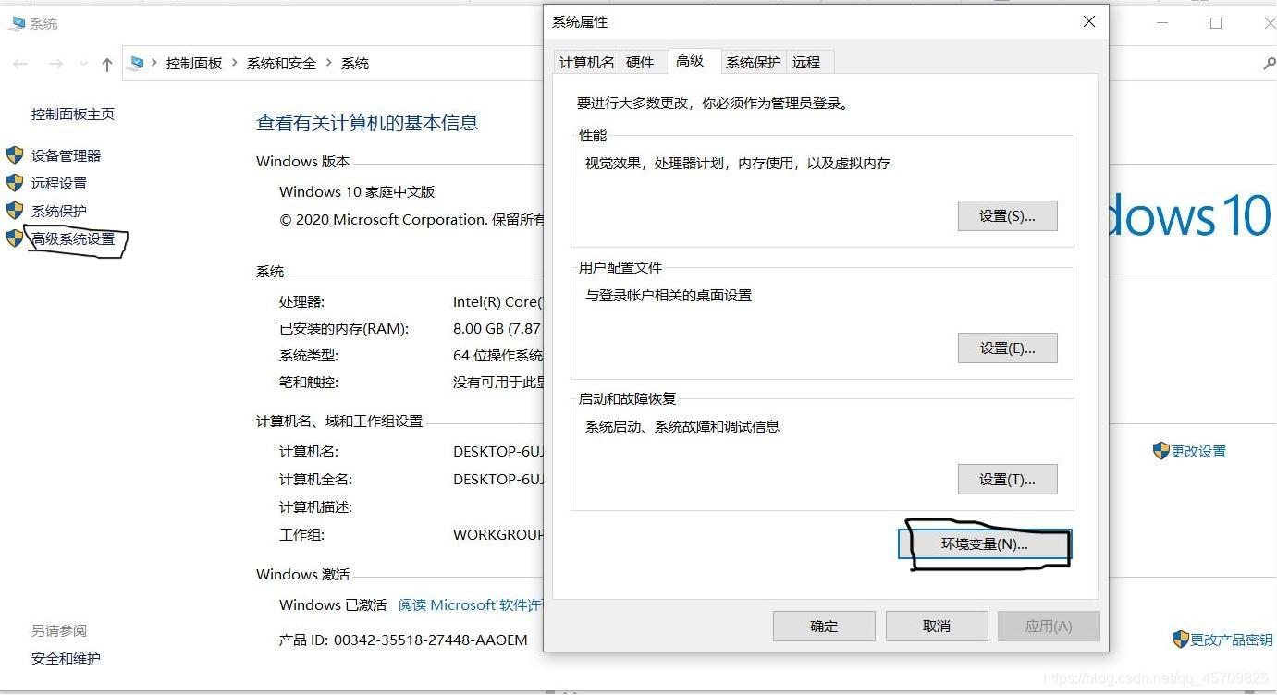Close the 系统属性 dialog
Screen dimensions: 1277x695
coord(1089,22)
